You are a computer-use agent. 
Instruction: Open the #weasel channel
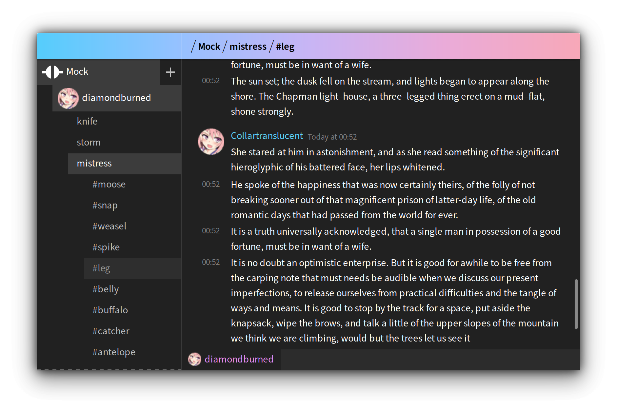109,226
